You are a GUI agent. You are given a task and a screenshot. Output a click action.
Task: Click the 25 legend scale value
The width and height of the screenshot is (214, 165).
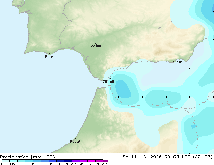pyautogui.click(x=65, y=164)
